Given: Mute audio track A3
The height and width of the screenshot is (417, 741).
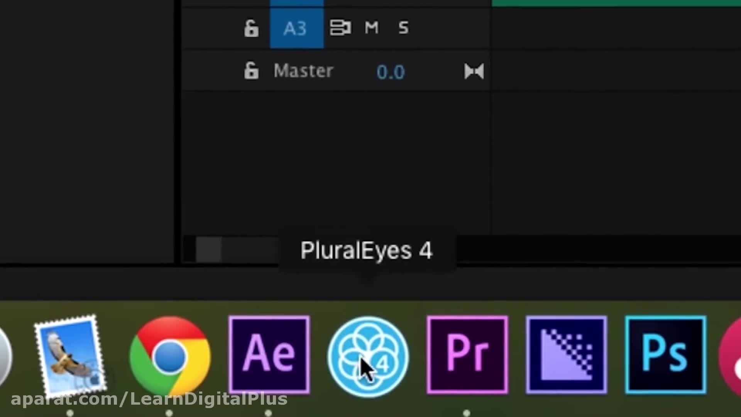Looking at the screenshot, I should pos(371,28).
